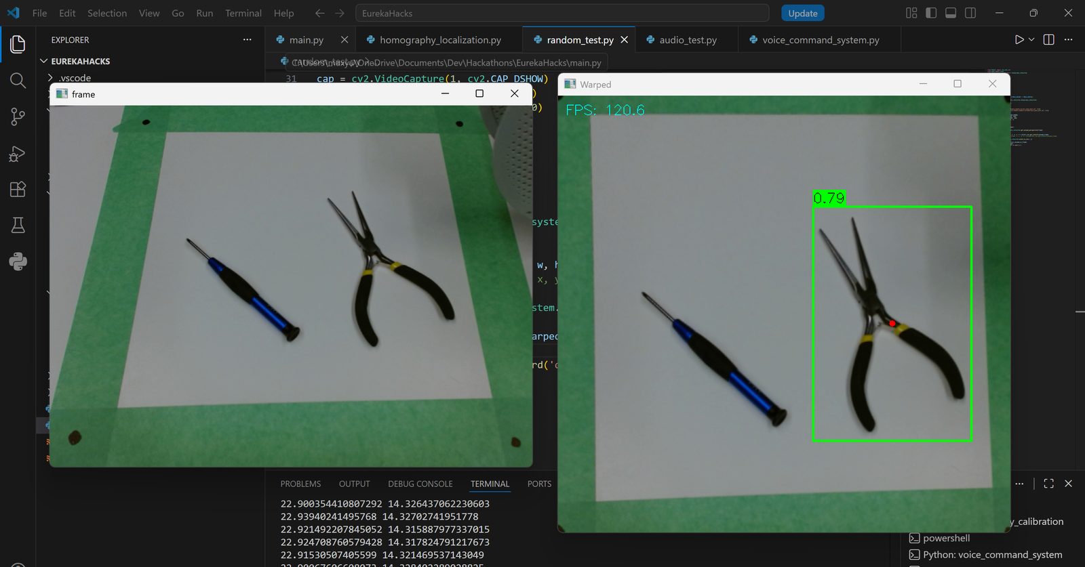Viewport: 1085px width, 567px height.
Task: Open the PORTS panel tab
Action: 539,484
